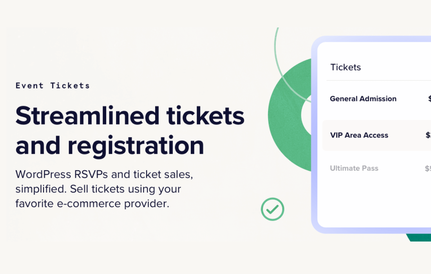Click the 'favorite e-commerce provider' text line

pyautogui.click(x=92, y=204)
